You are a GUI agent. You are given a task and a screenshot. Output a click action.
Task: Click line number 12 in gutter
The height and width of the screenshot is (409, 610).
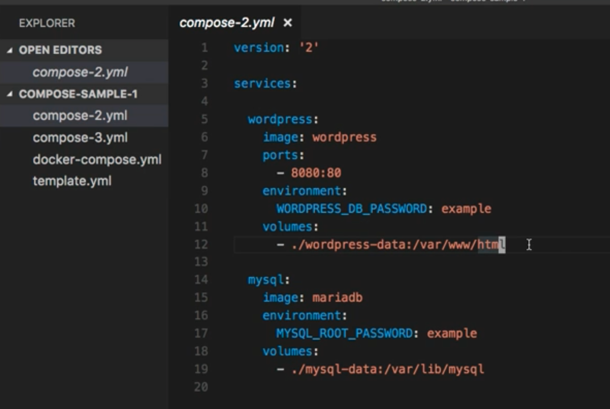tap(201, 244)
